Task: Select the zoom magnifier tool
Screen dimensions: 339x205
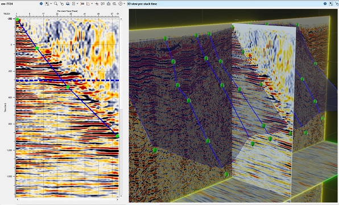Action: point(56,3)
